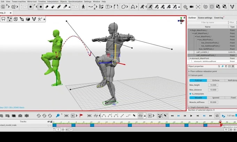Select the Bezier arc interpolation icon
The width and height of the screenshot is (237, 142).
click(104, 116)
